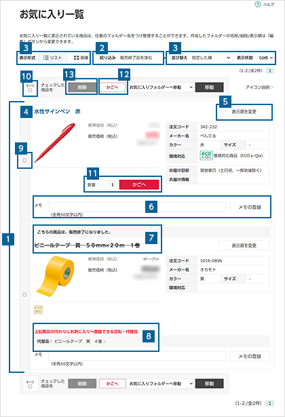285x417 pixels.
Task: Click the ECO e-Qix environmental icon
Action: point(206,155)
